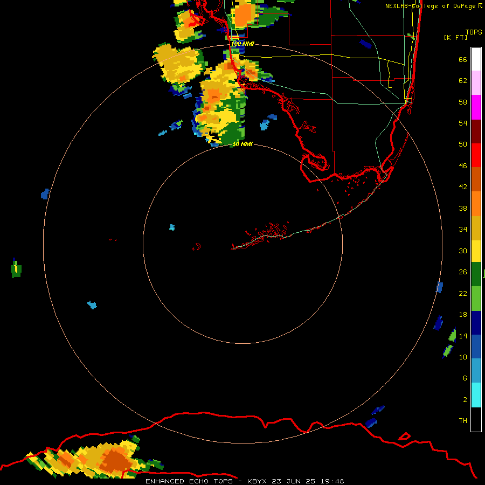
Task: Click the orange 42 kft legend swatch
Action: [x=476, y=203]
